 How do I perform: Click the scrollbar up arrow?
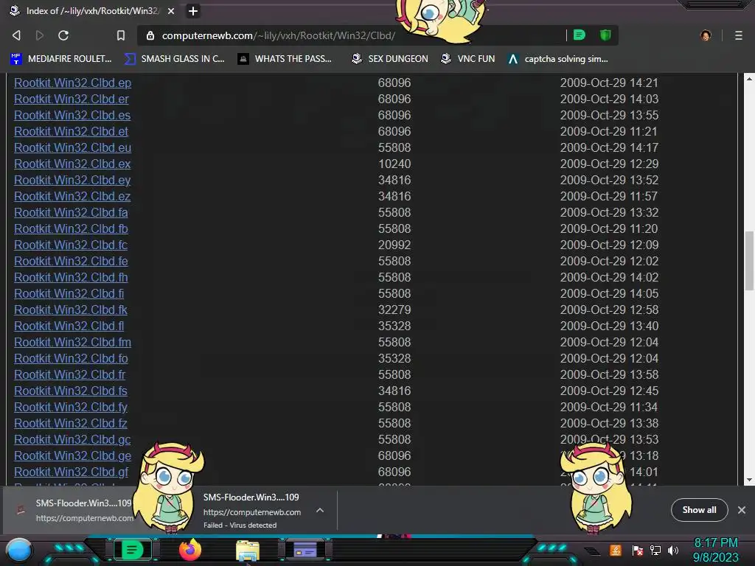click(x=749, y=78)
